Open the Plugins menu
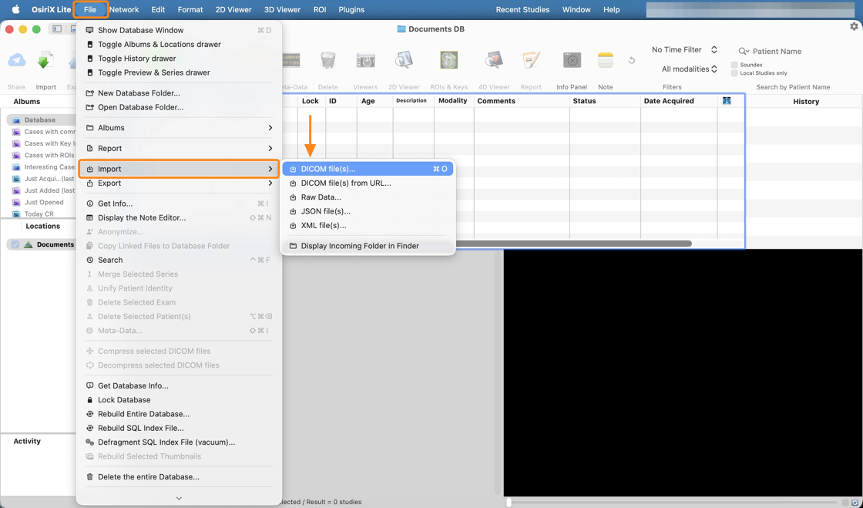Viewport: 863px width, 508px height. coord(351,9)
